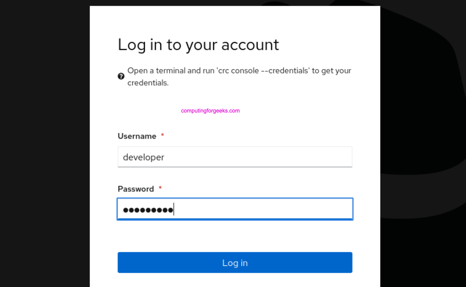Click the dark background left of login card
Screen dimensions: 466x287
[x=45, y=144]
